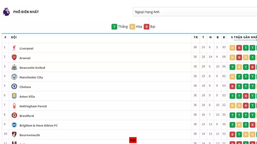Open the Brentford team link

(27, 116)
